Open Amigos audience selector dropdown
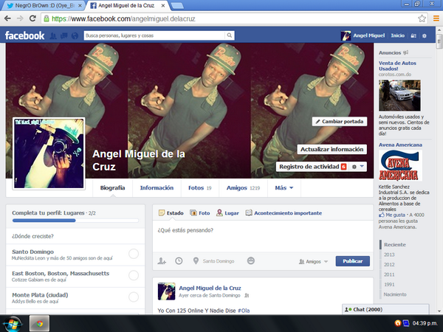 (x=313, y=261)
